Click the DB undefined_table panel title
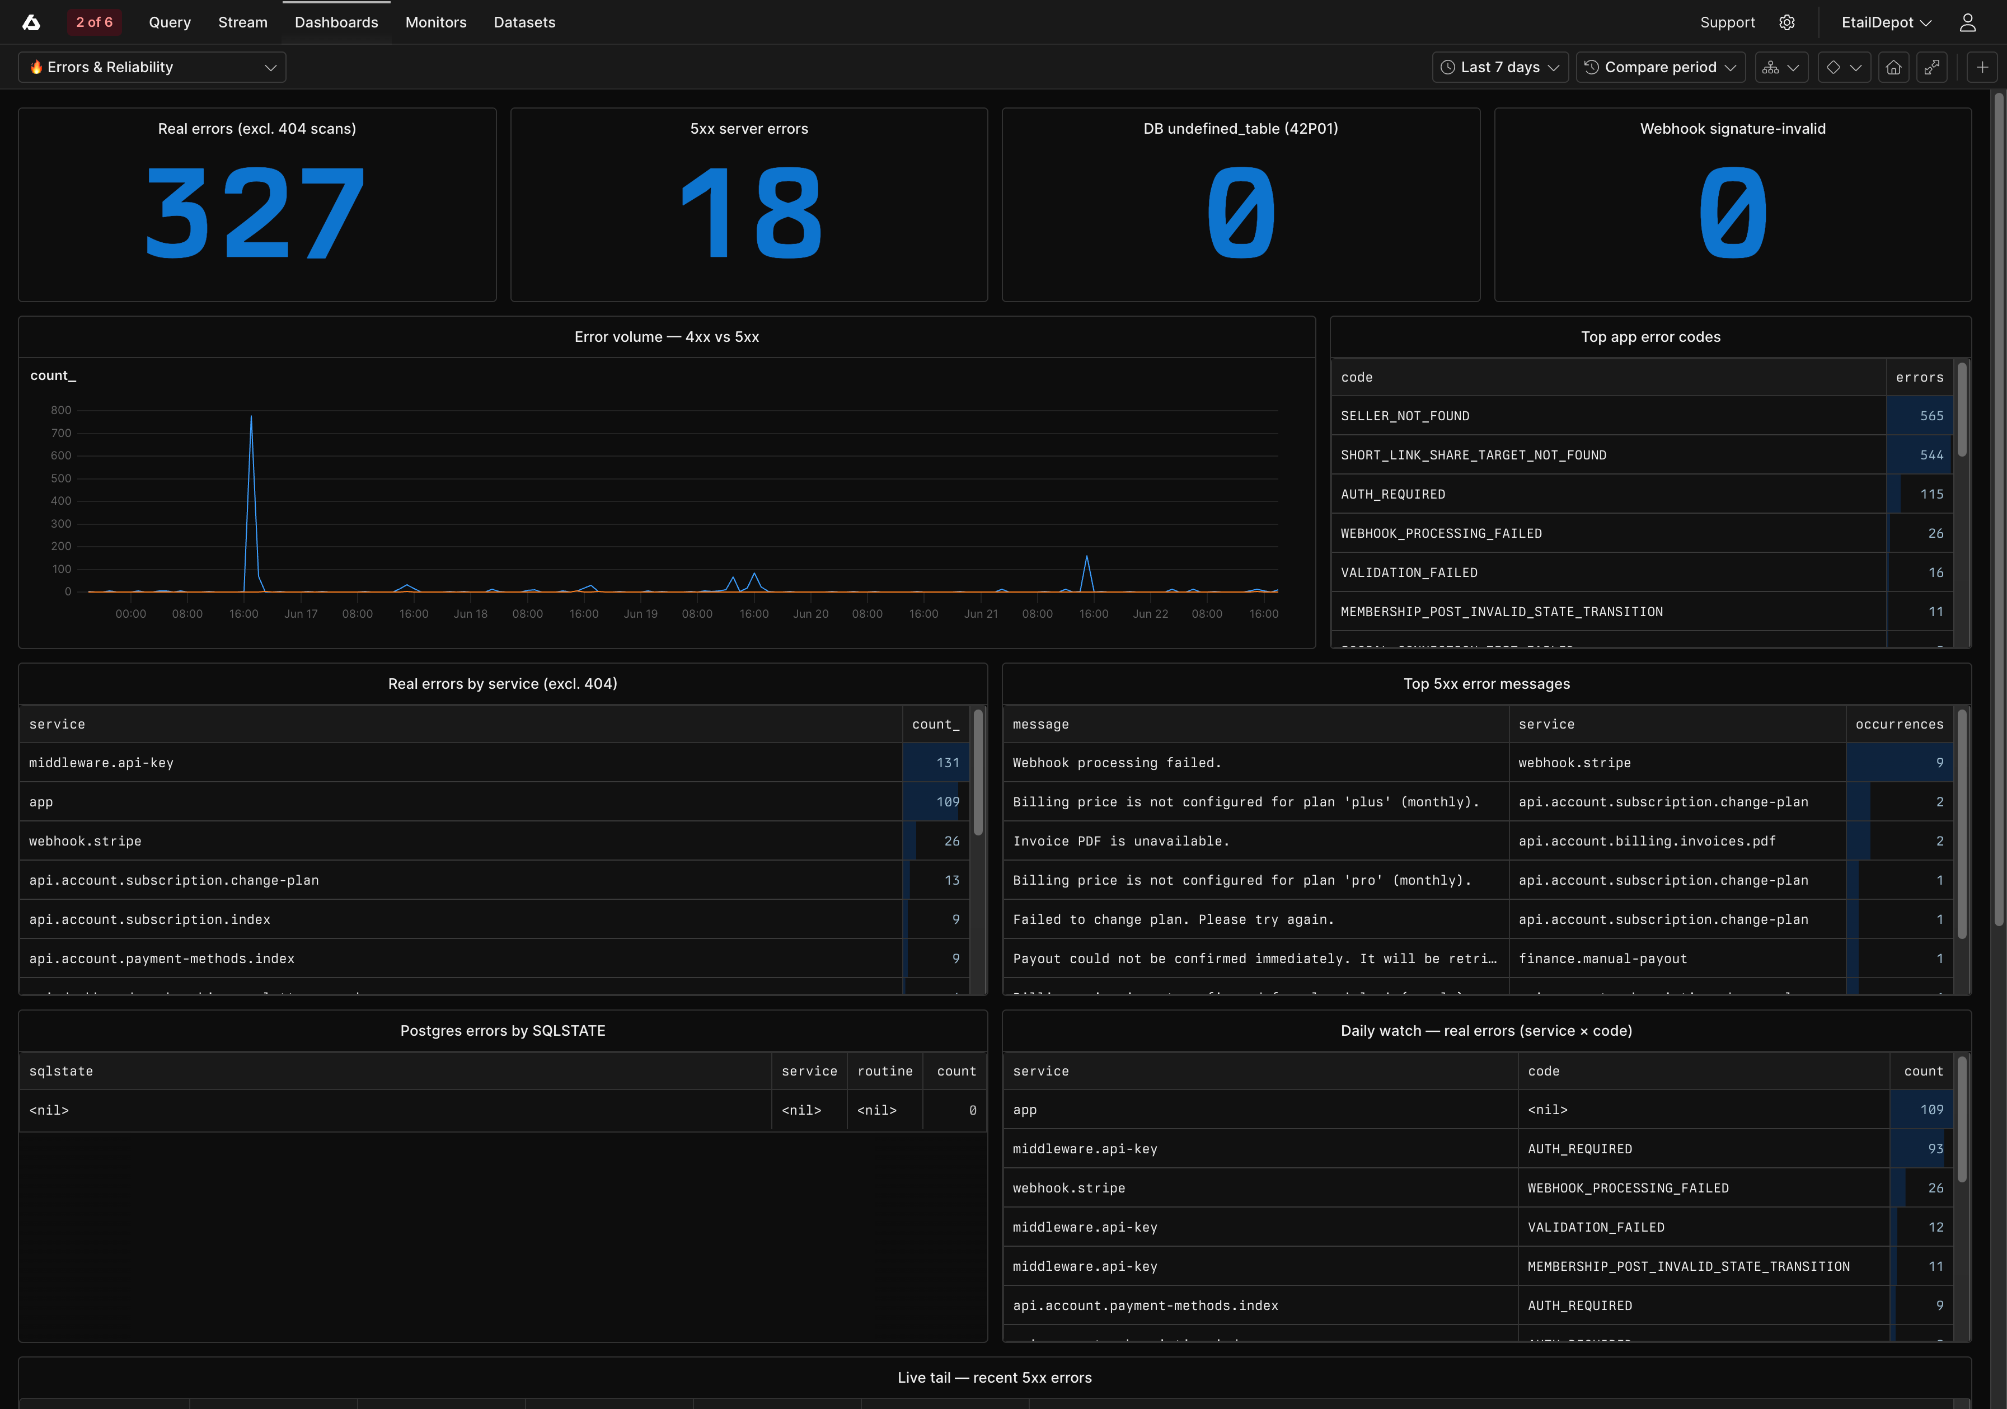 (x=1240, y=129)
